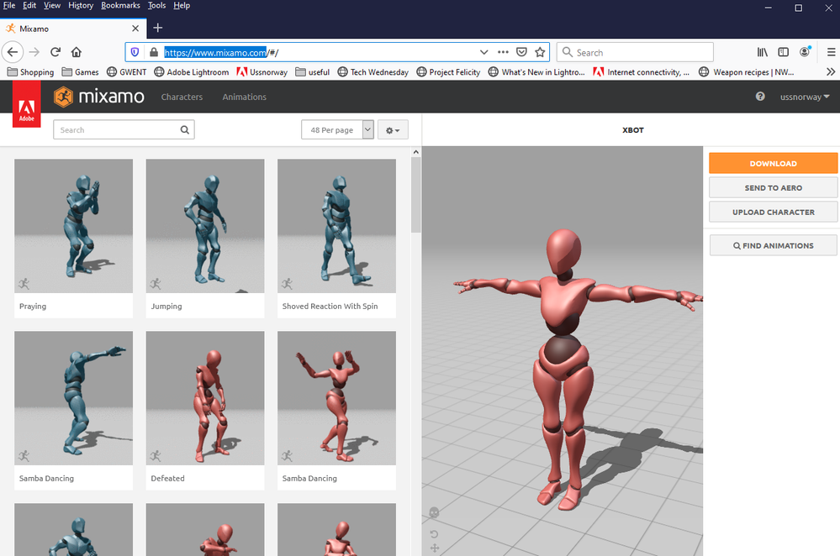840x556 pixels.
Task: Click the Firefox Account icon
Action: (x=805, y=51)
